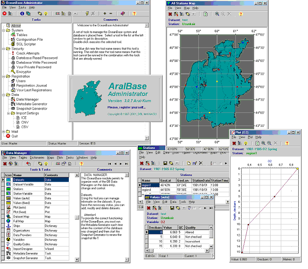Select Encryptor in Tasks tree
This screenshot has height=269, width=308.
point(23,72)
